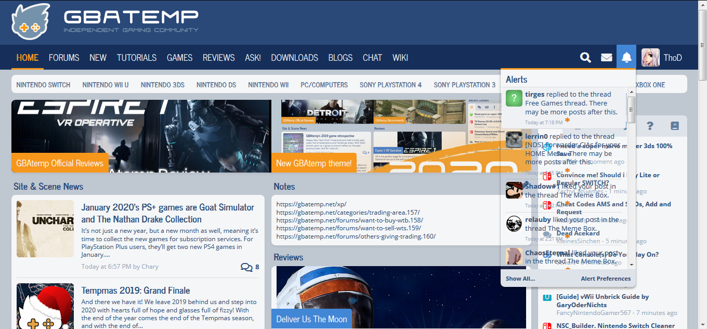Image resolution: width=707 pixels, height=329 pixels.
Task: Click Wii U icon beside vWii Unbrick Guide
Action: [547, 297]
